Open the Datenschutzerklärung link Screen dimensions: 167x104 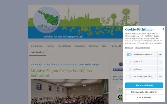143,48
